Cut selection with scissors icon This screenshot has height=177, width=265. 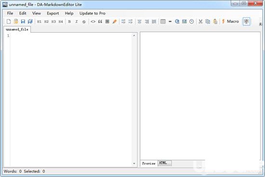point(200,22)
